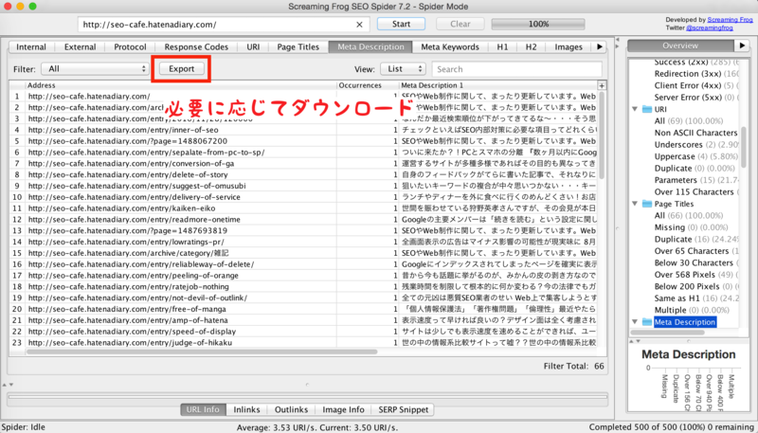
Task: Collapse the Page Titles tree section
Action: tap(635, 204)
